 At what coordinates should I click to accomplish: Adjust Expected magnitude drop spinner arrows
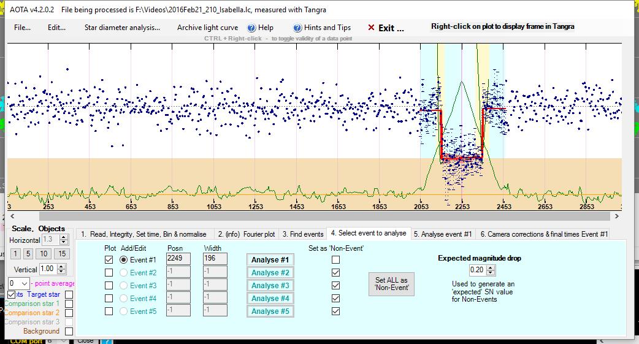click(x=491, y=270)
